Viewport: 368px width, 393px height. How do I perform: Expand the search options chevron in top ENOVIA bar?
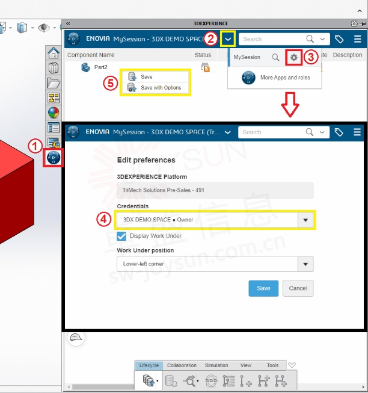322,39
